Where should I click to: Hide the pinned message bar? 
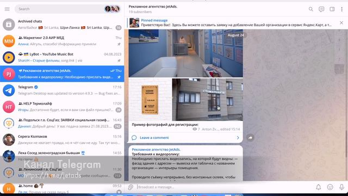click(x=341, y=23)
